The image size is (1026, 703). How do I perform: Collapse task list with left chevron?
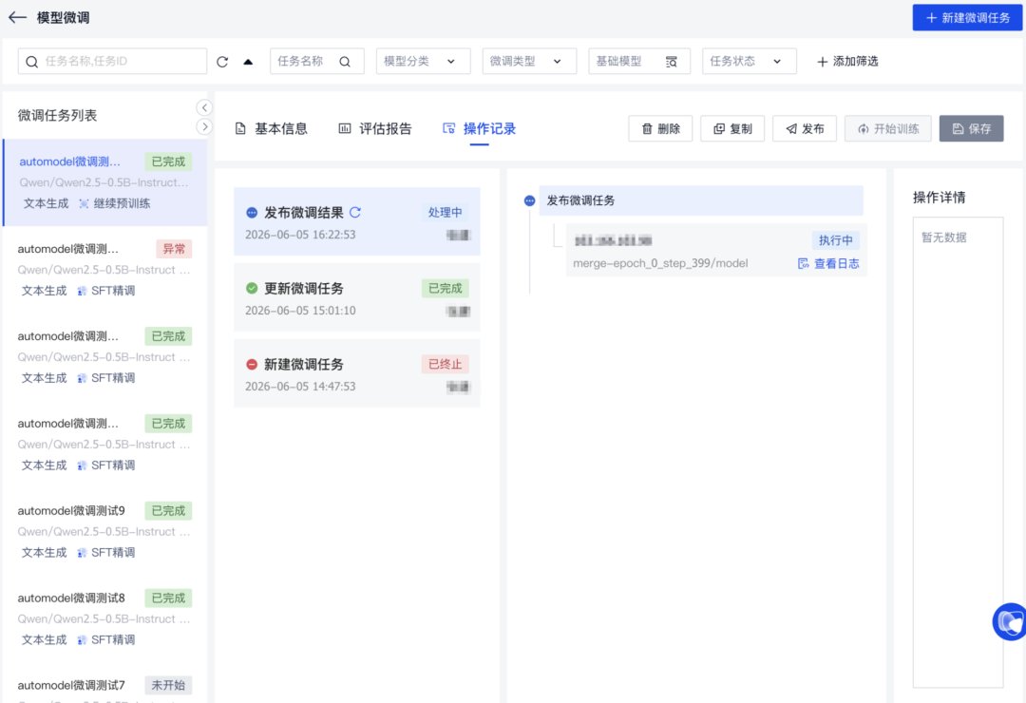(204, 107)
